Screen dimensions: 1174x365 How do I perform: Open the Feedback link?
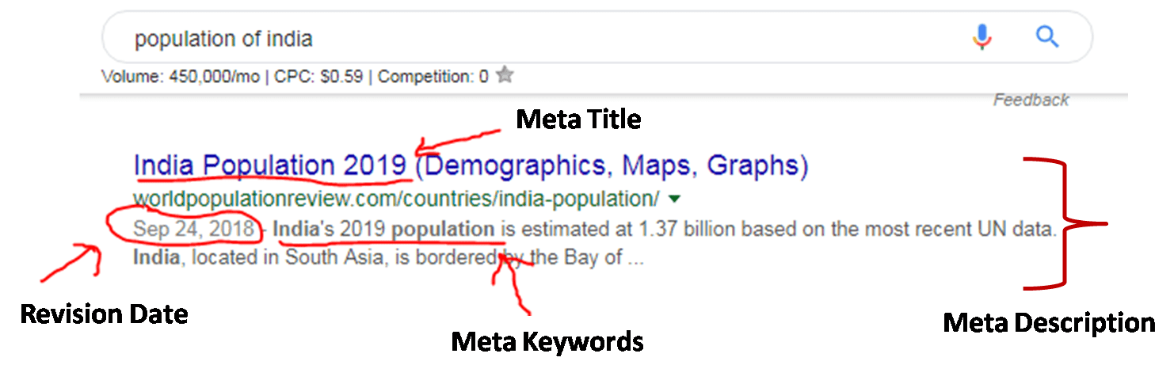[1031, 100]
